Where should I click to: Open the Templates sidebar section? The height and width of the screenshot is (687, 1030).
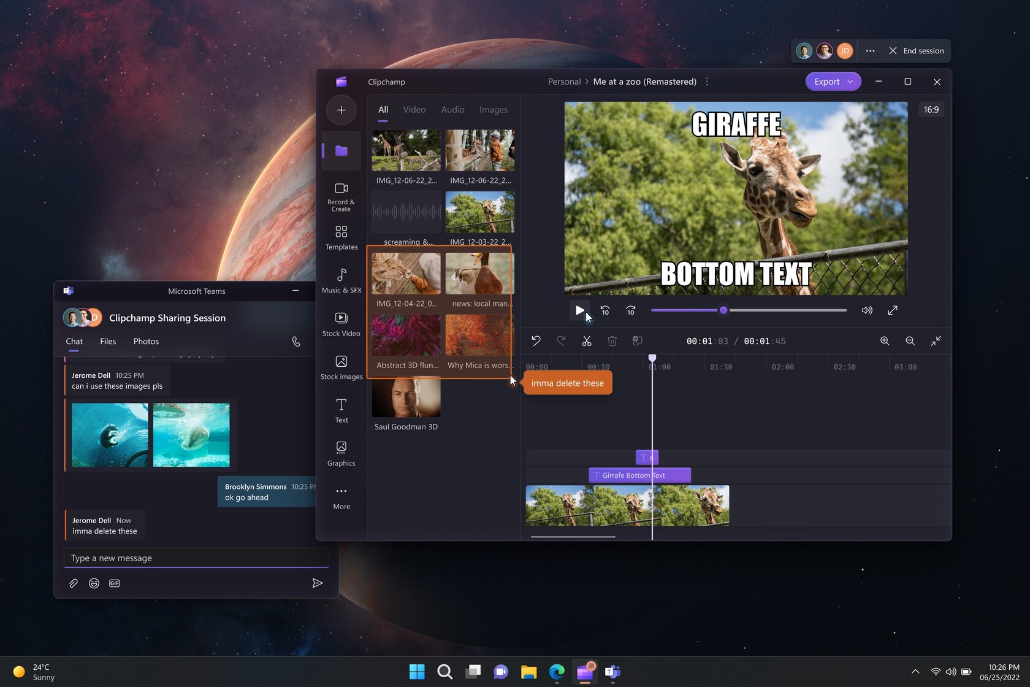[x=341, y=238]
